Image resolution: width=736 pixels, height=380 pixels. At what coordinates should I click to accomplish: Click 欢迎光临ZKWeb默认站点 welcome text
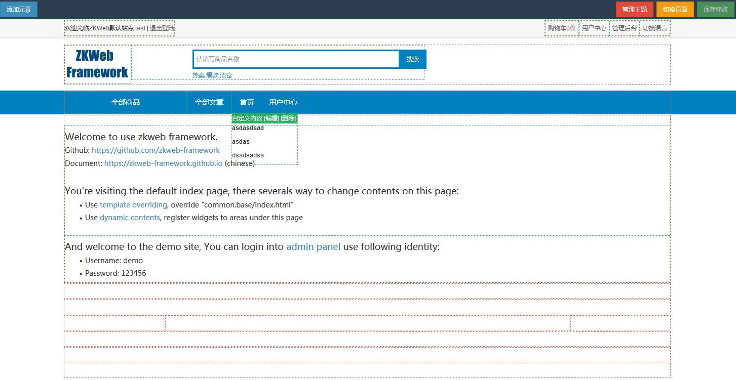click(x=99, y=28)
